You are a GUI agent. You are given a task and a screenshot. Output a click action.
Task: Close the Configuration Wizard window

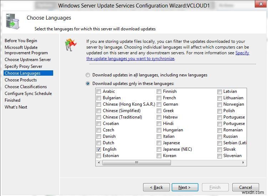tap(261, 4)
